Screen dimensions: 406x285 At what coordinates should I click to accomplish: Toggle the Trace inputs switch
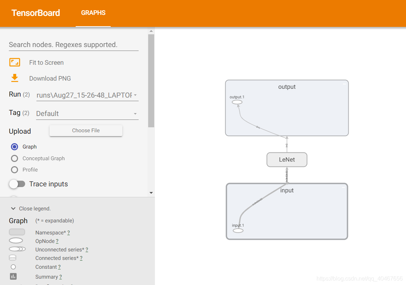coord(17,184)
